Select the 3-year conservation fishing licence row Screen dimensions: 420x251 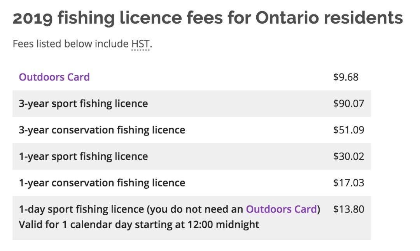coord(191,130)
